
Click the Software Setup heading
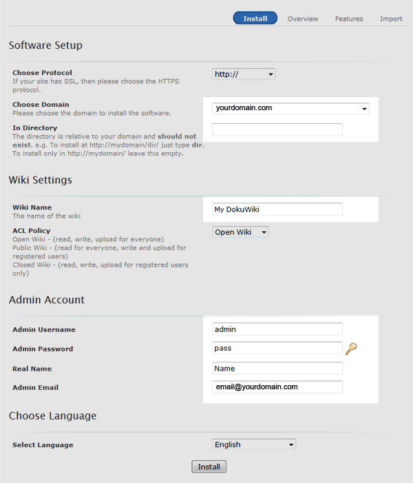45,45
